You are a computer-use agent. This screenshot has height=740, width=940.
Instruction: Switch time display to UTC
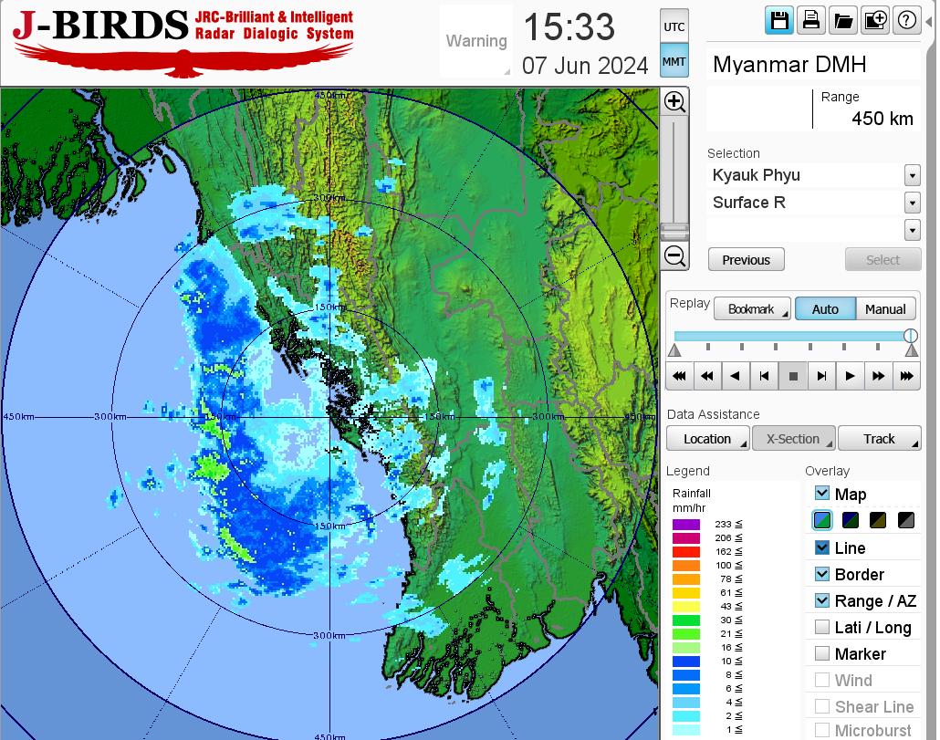click(x=674, y=27)
